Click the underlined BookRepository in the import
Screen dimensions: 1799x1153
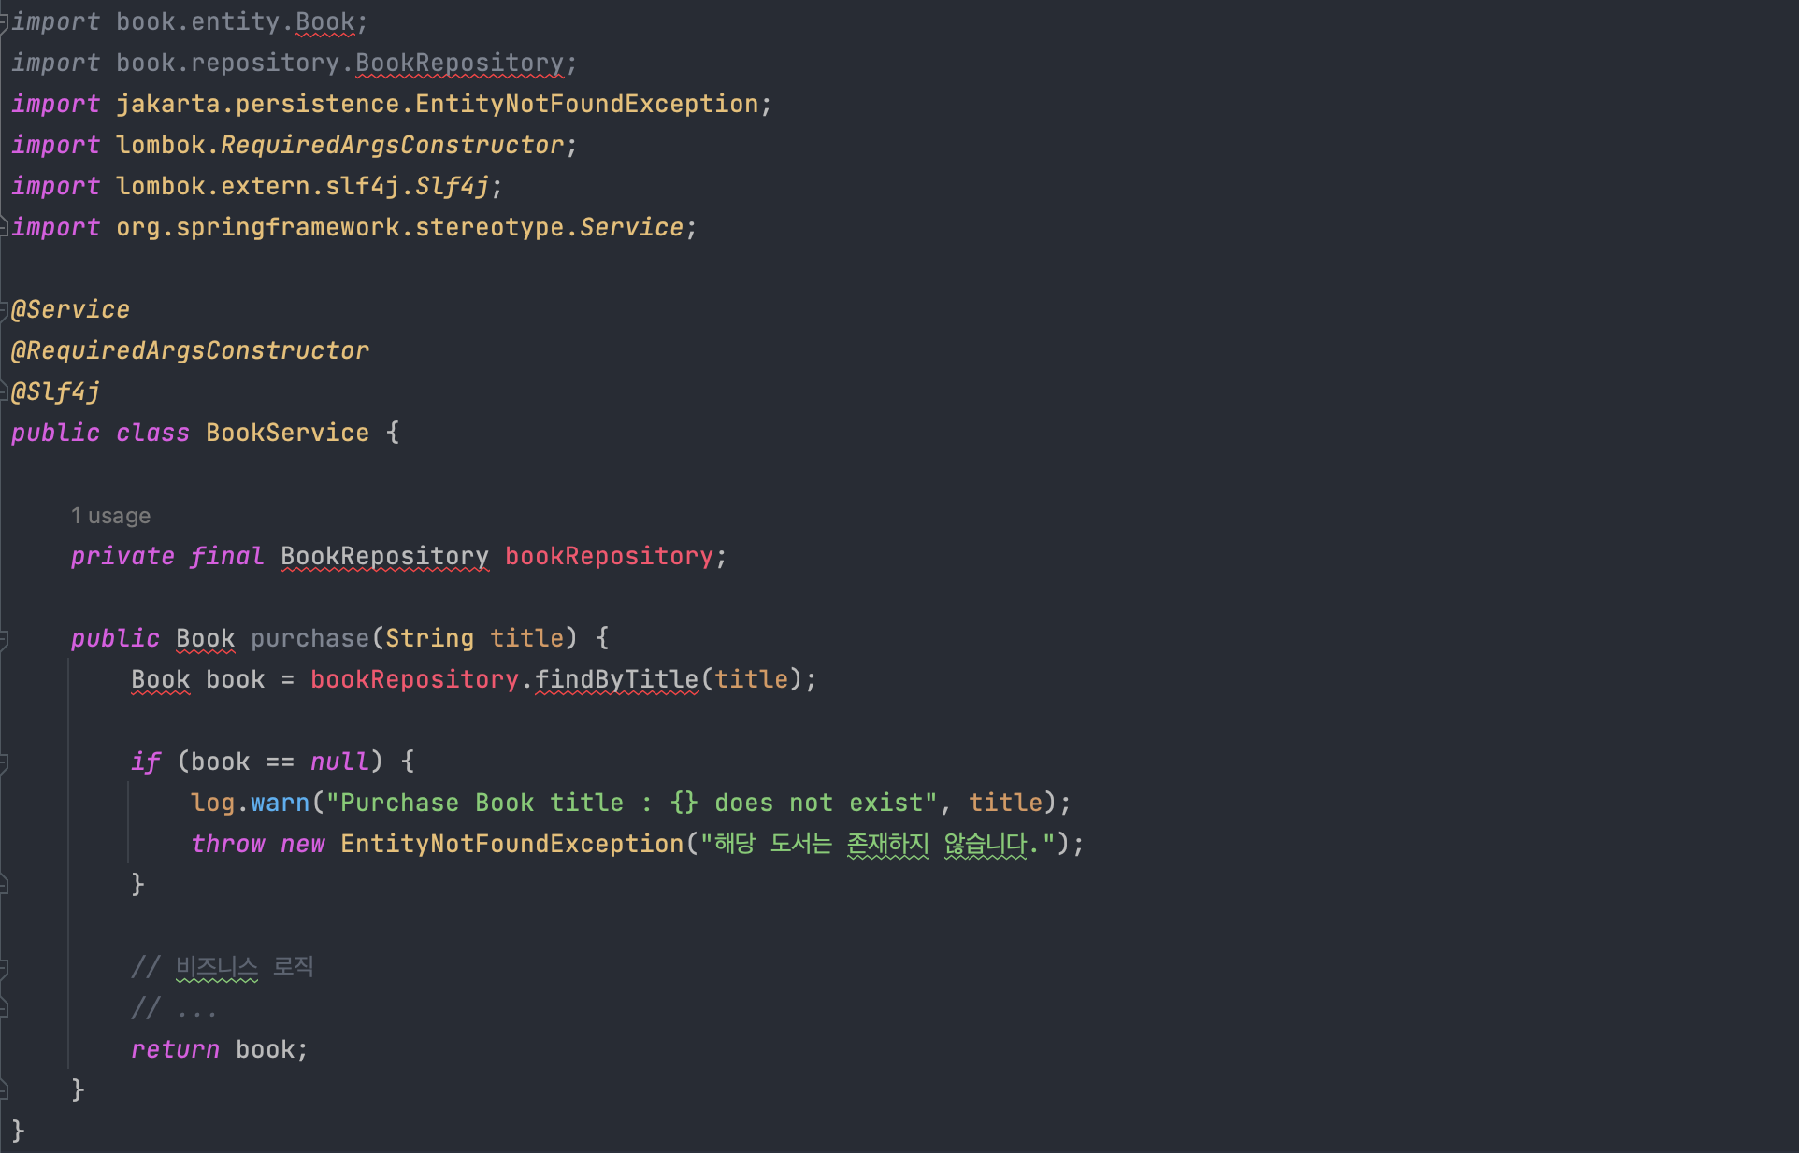tap(459, 64)
